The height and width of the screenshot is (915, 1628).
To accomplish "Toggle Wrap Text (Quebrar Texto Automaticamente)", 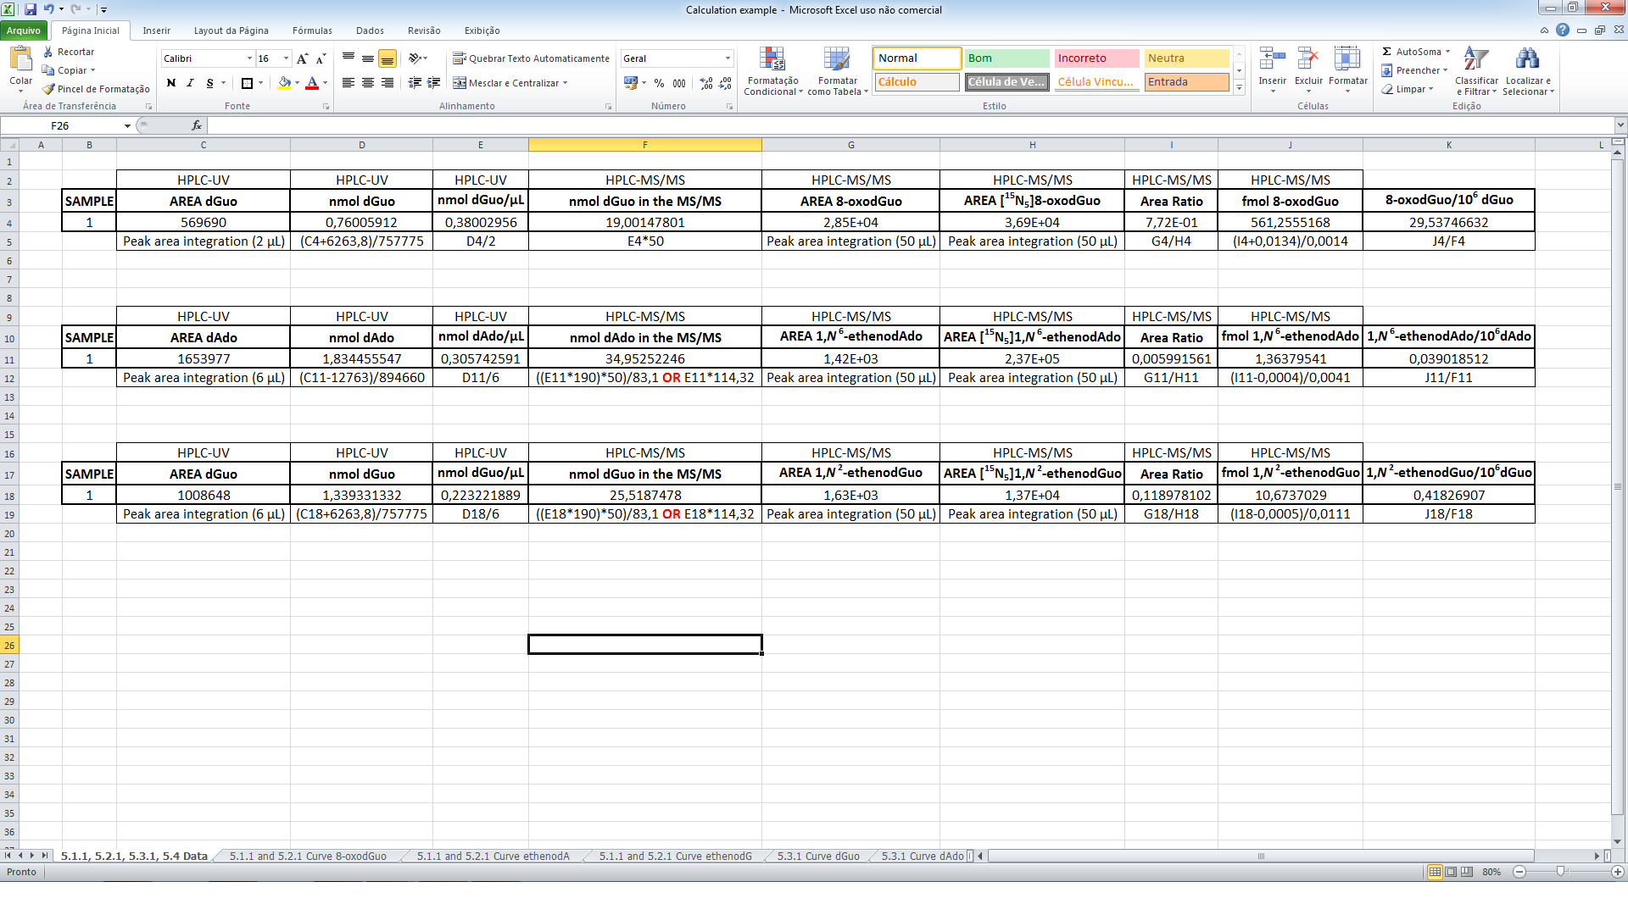I will coord(531,58).
